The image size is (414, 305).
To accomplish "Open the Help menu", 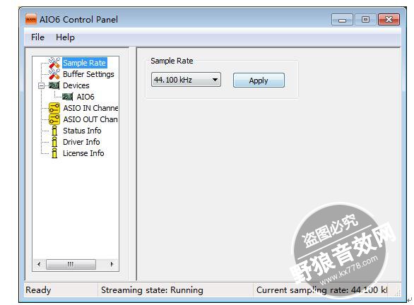I will [65, 37].
